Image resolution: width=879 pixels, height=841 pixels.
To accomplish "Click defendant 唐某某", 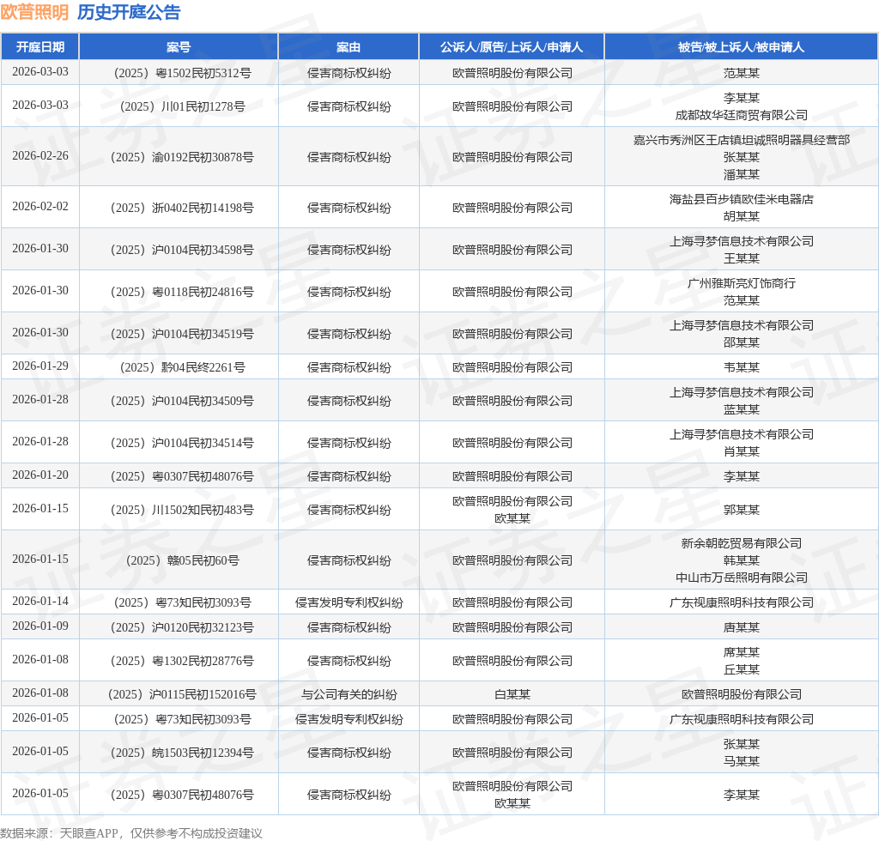I will pos(741,627).
